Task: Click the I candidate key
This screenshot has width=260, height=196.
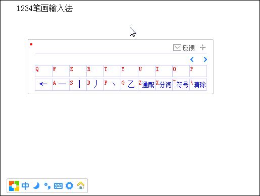Action: pyautogui.click(x=164, y=71)
